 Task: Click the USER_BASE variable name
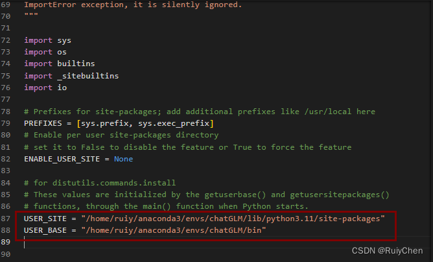[x=45, y=230]
